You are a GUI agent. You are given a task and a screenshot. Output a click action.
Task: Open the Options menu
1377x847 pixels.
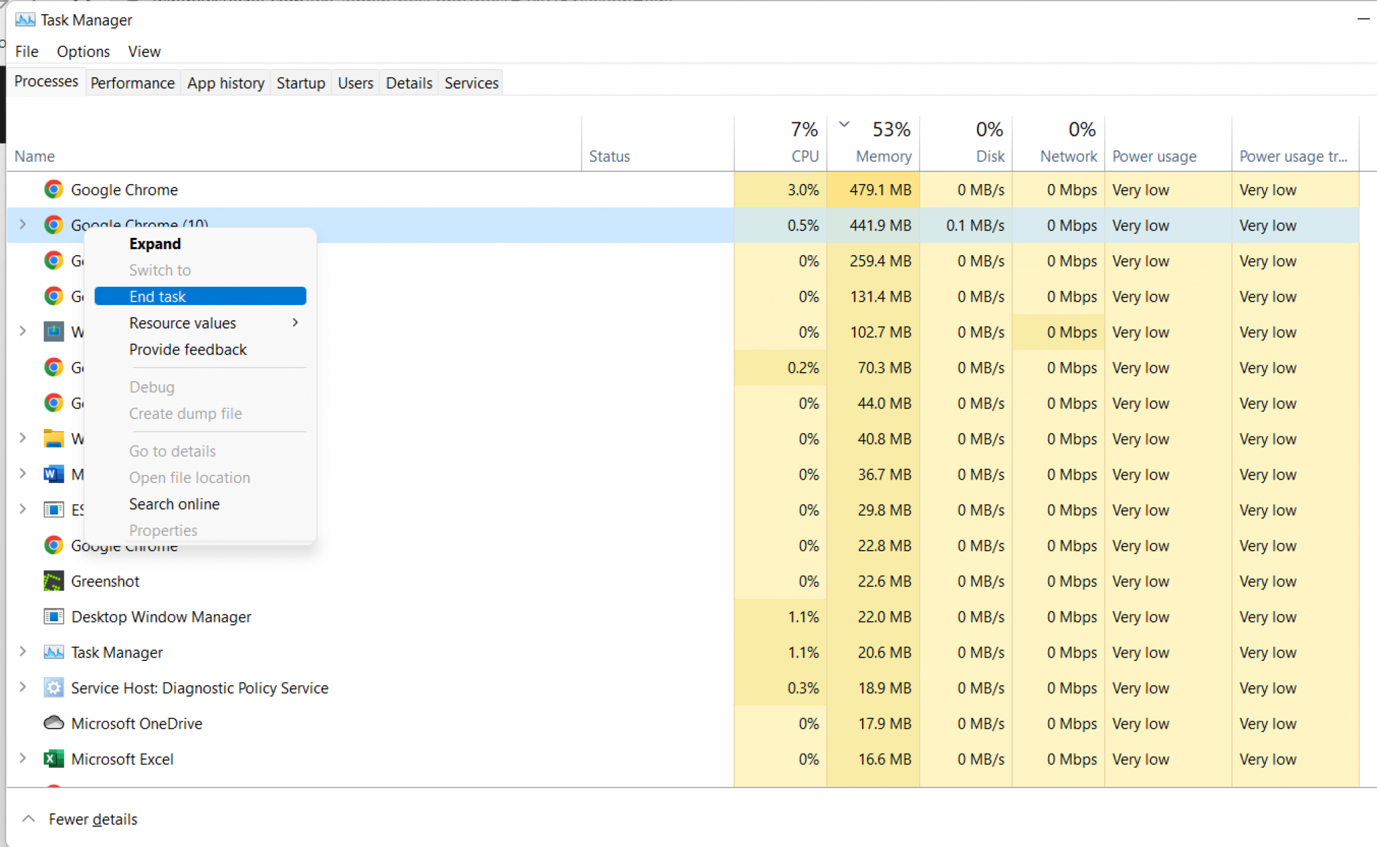(x=83, y=51)
